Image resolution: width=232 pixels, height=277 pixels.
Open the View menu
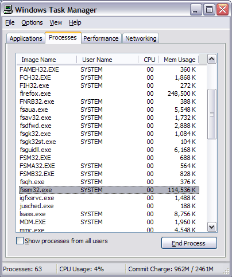click(56, 22)
